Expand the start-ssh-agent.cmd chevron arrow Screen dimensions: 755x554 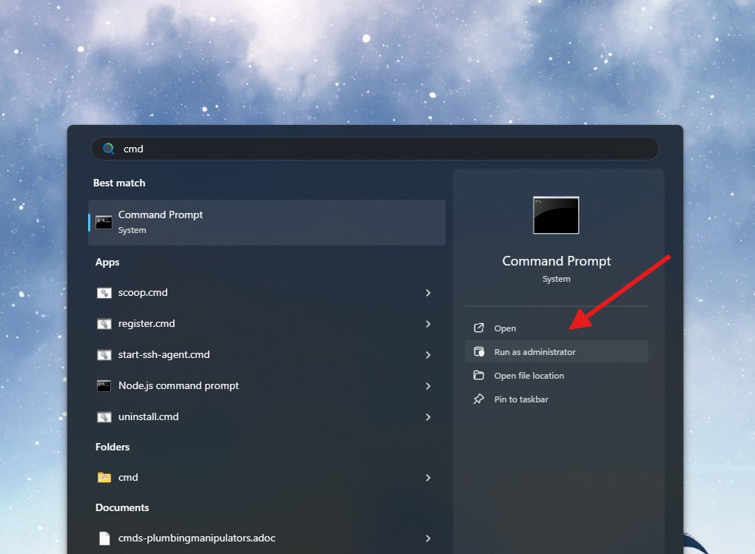[428, 355]
